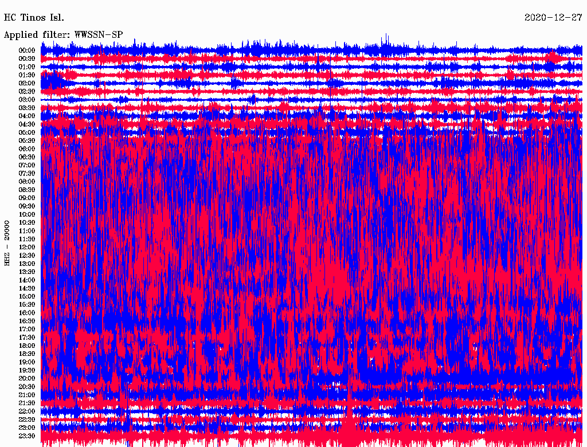
Task: Click the HC Tinos Isl. station title
Action: tap(34, 17)
